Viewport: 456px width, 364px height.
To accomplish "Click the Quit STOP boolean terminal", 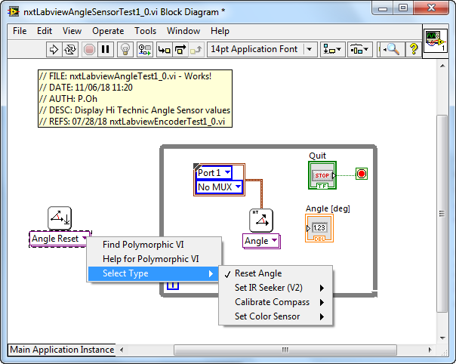I will pyautogui.click(x=322, y=175).
